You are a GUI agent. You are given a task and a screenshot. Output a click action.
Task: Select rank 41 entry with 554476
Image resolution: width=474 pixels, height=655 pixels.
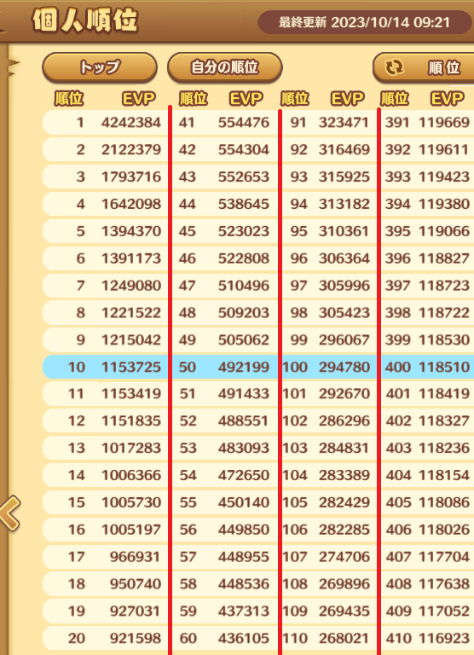(x=225, y=123)
